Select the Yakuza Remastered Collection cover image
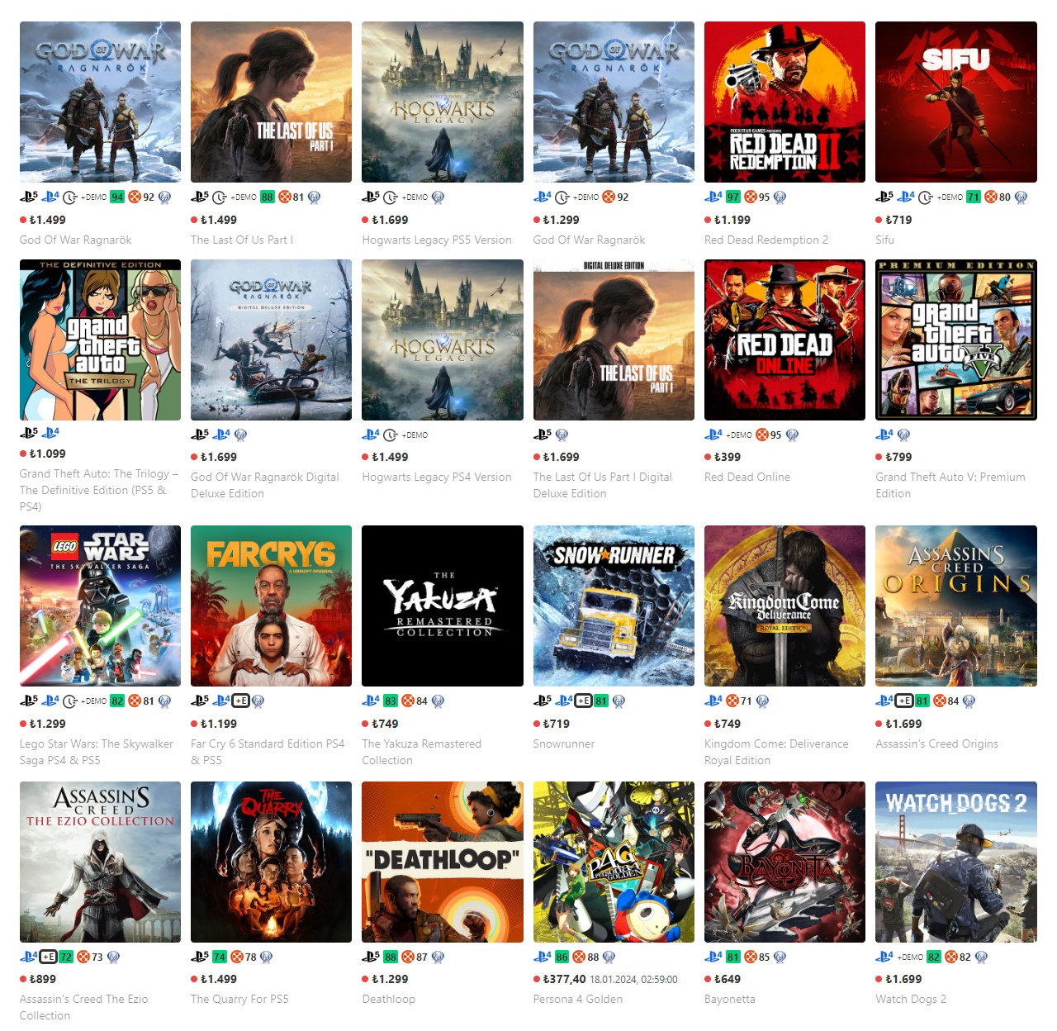The image size is (1057, 1031). 443,606
